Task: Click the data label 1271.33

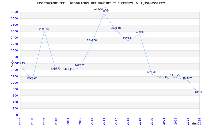Action: [151, 72]
